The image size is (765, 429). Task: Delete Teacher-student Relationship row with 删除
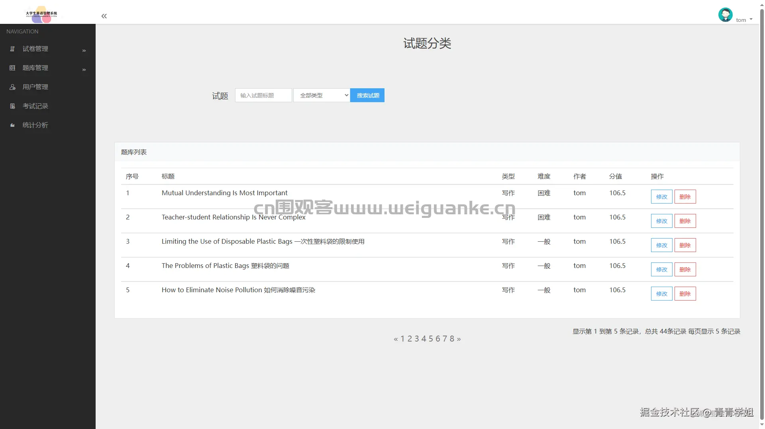coord(685,221)
